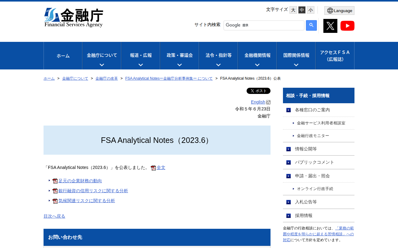Viewport: 398px width, 248px height.
Task: Open the 全文 PDF link
Action: [x=161, y=167]
